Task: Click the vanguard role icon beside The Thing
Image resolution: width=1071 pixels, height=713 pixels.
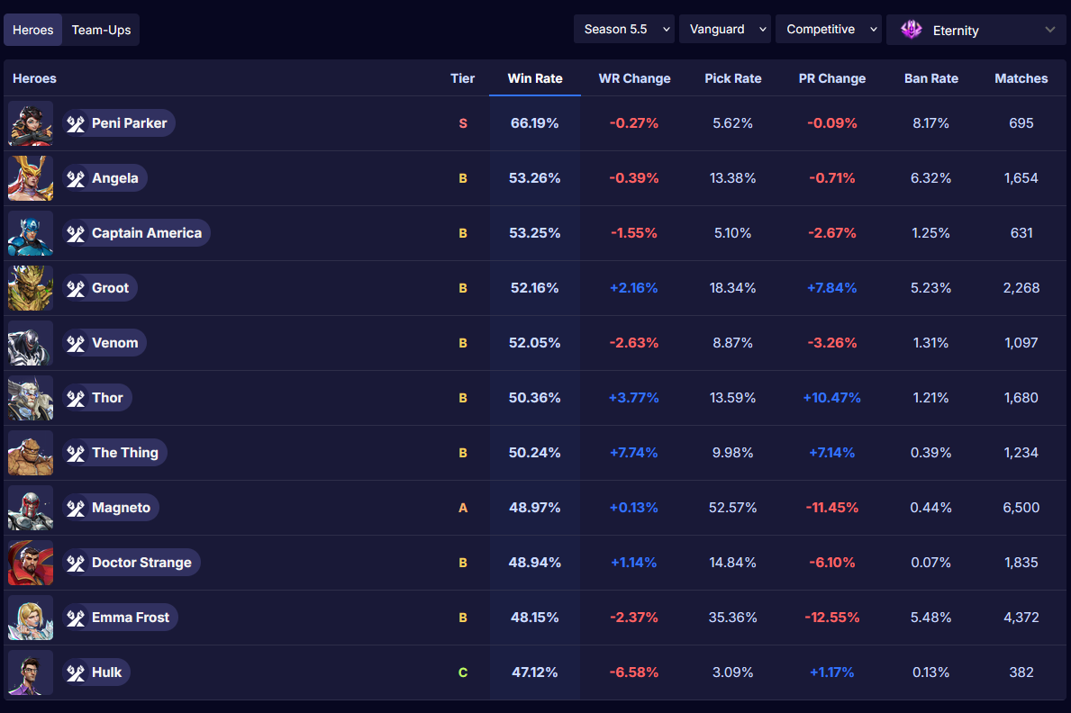Action: [76, 453]
